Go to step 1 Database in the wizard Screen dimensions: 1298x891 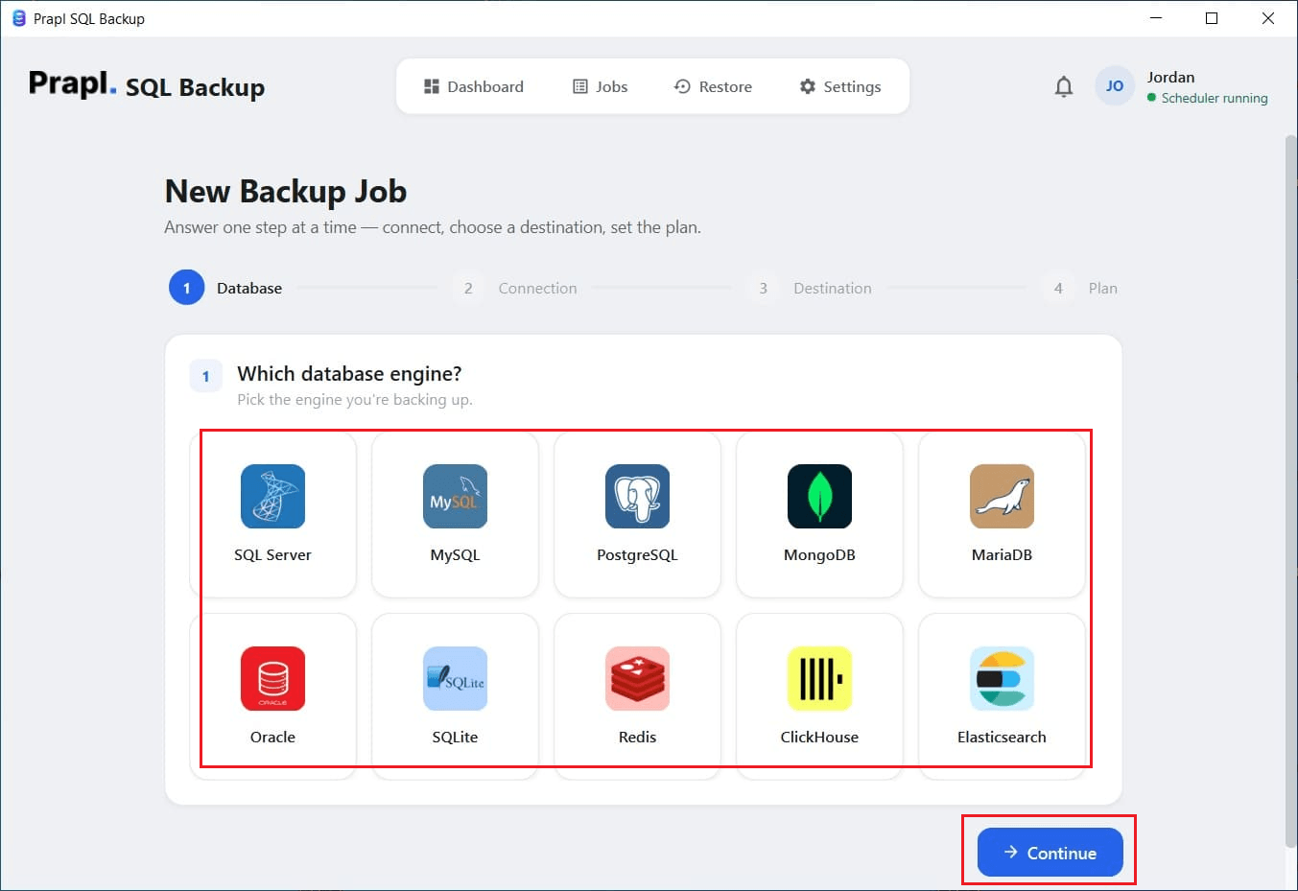(226, 288)
